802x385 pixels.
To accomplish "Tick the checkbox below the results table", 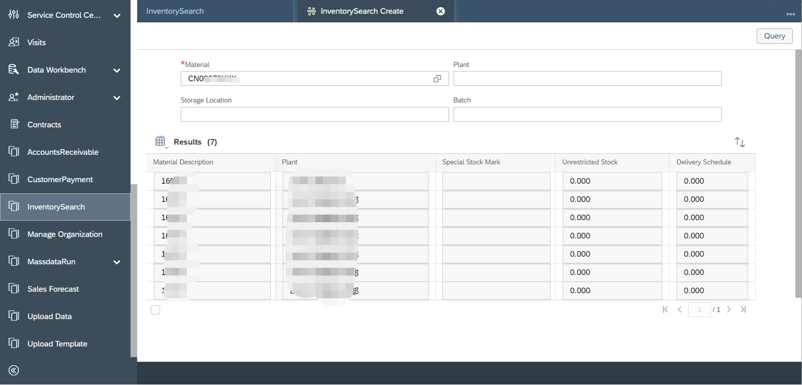I will 156,310.
